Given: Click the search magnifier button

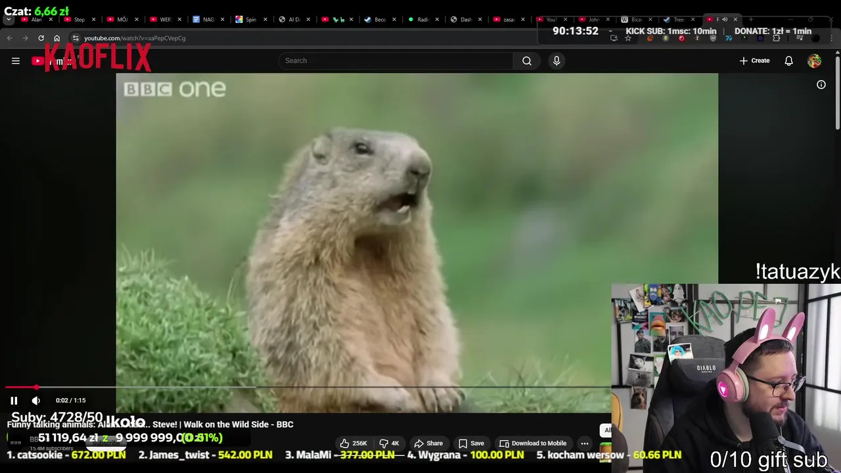Looking at the screenshot, I should (x=527, y=61).
